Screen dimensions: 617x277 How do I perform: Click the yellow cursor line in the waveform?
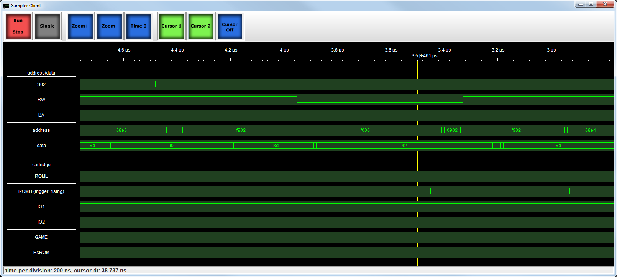(428, 160)
